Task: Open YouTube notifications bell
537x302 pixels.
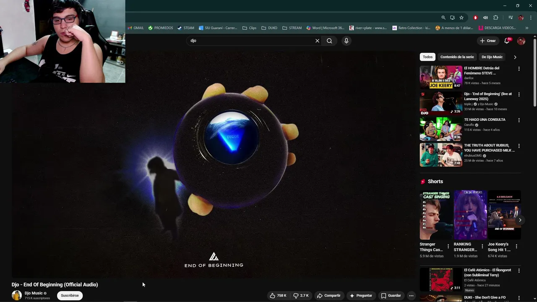Action: (507, 41)
